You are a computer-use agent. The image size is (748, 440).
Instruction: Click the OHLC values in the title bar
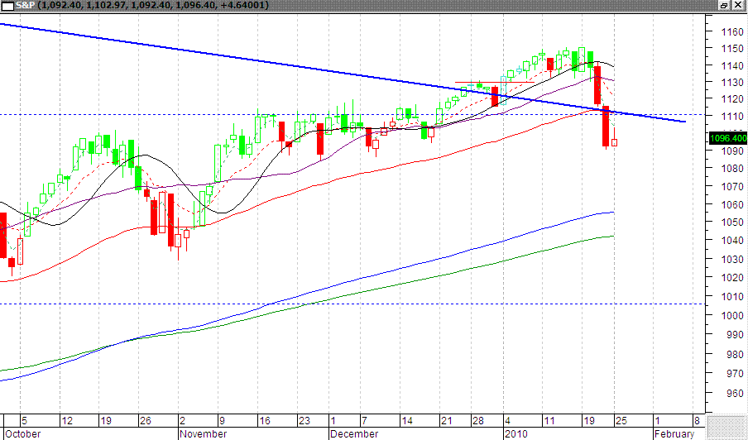click(152, 5)
